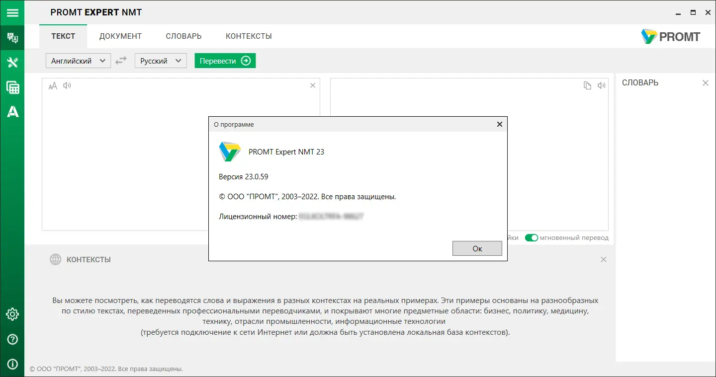716x377 pixels.
Task: Switch to the ДОКУМЕНТ tab
Action: [x=120, y=36]
